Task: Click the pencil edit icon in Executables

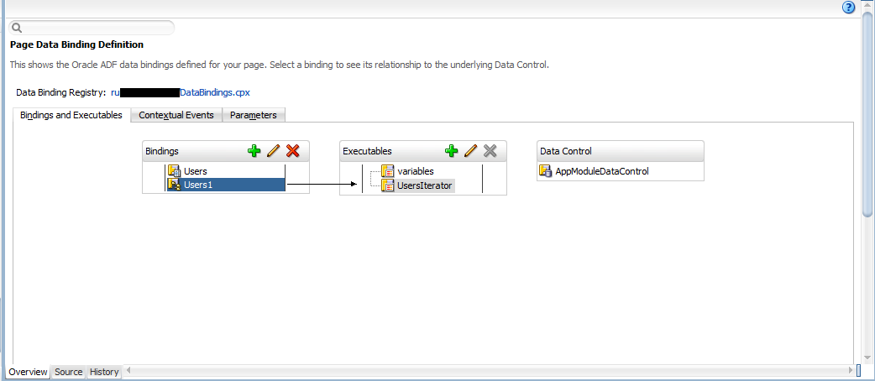Action: coord(470,151)
